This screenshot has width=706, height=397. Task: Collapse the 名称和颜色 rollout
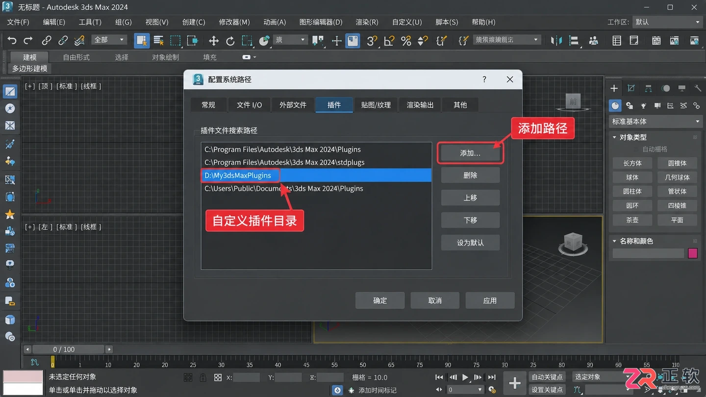pyautogui.click(x=614, y=241)
